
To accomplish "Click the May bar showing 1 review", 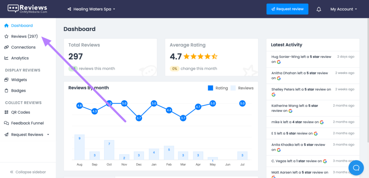I will tap(213, 158).
